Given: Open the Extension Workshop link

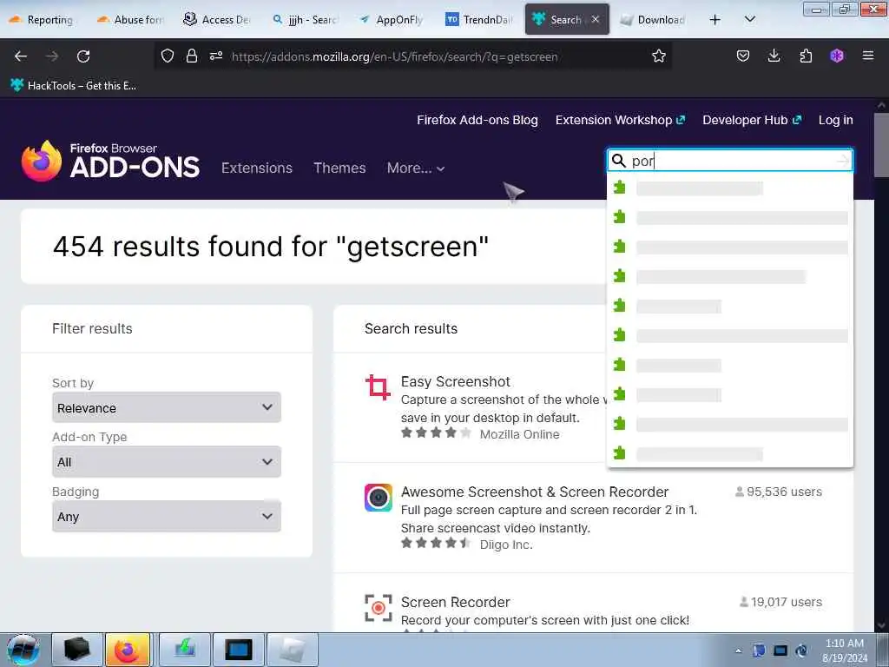Looking at the screenshot, I should tap(620, 120).
